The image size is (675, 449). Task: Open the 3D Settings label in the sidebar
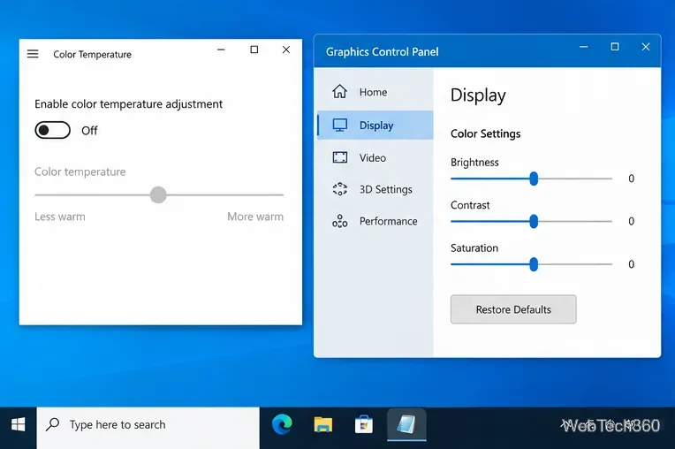[x=386, y=189]
